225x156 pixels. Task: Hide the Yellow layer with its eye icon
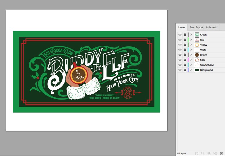pos(180,45)
